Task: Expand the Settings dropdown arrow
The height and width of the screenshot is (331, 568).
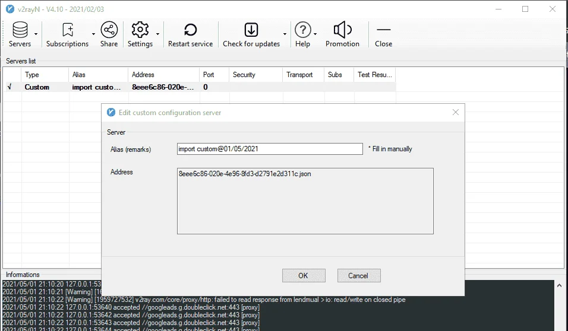Action: coord(157,34)
